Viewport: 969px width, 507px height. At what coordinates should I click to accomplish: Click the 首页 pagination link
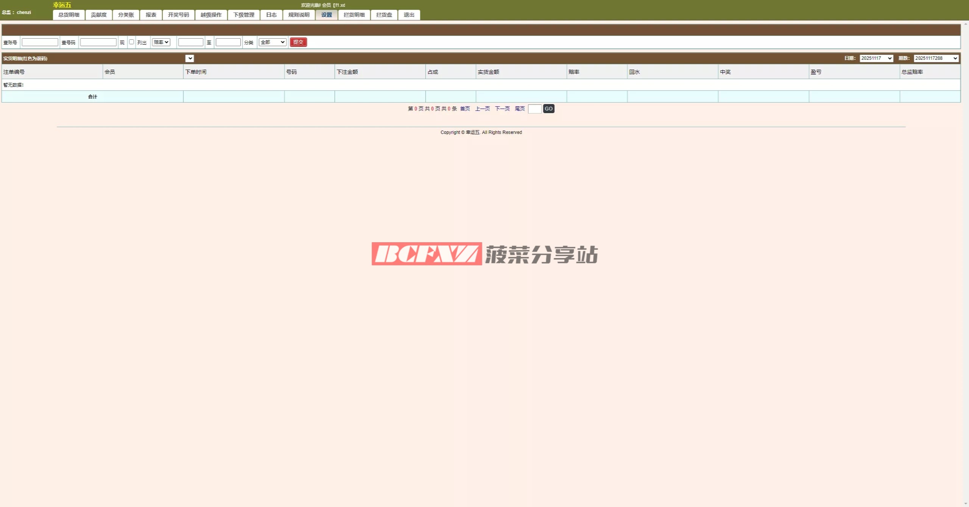[x=464, y=109]
